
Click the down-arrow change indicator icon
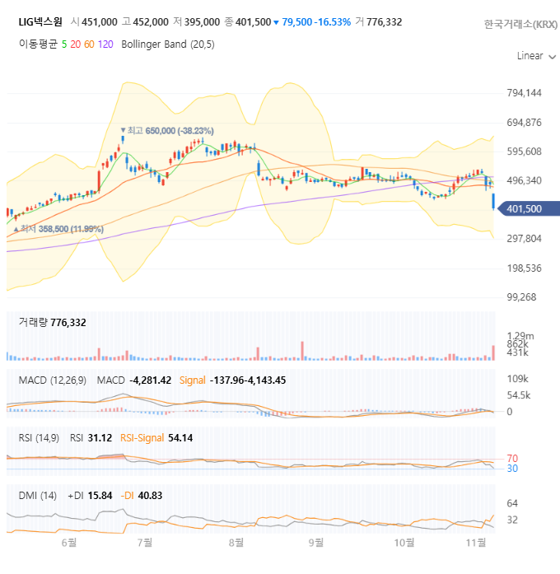pyautogui.click(x=277, y=23)
